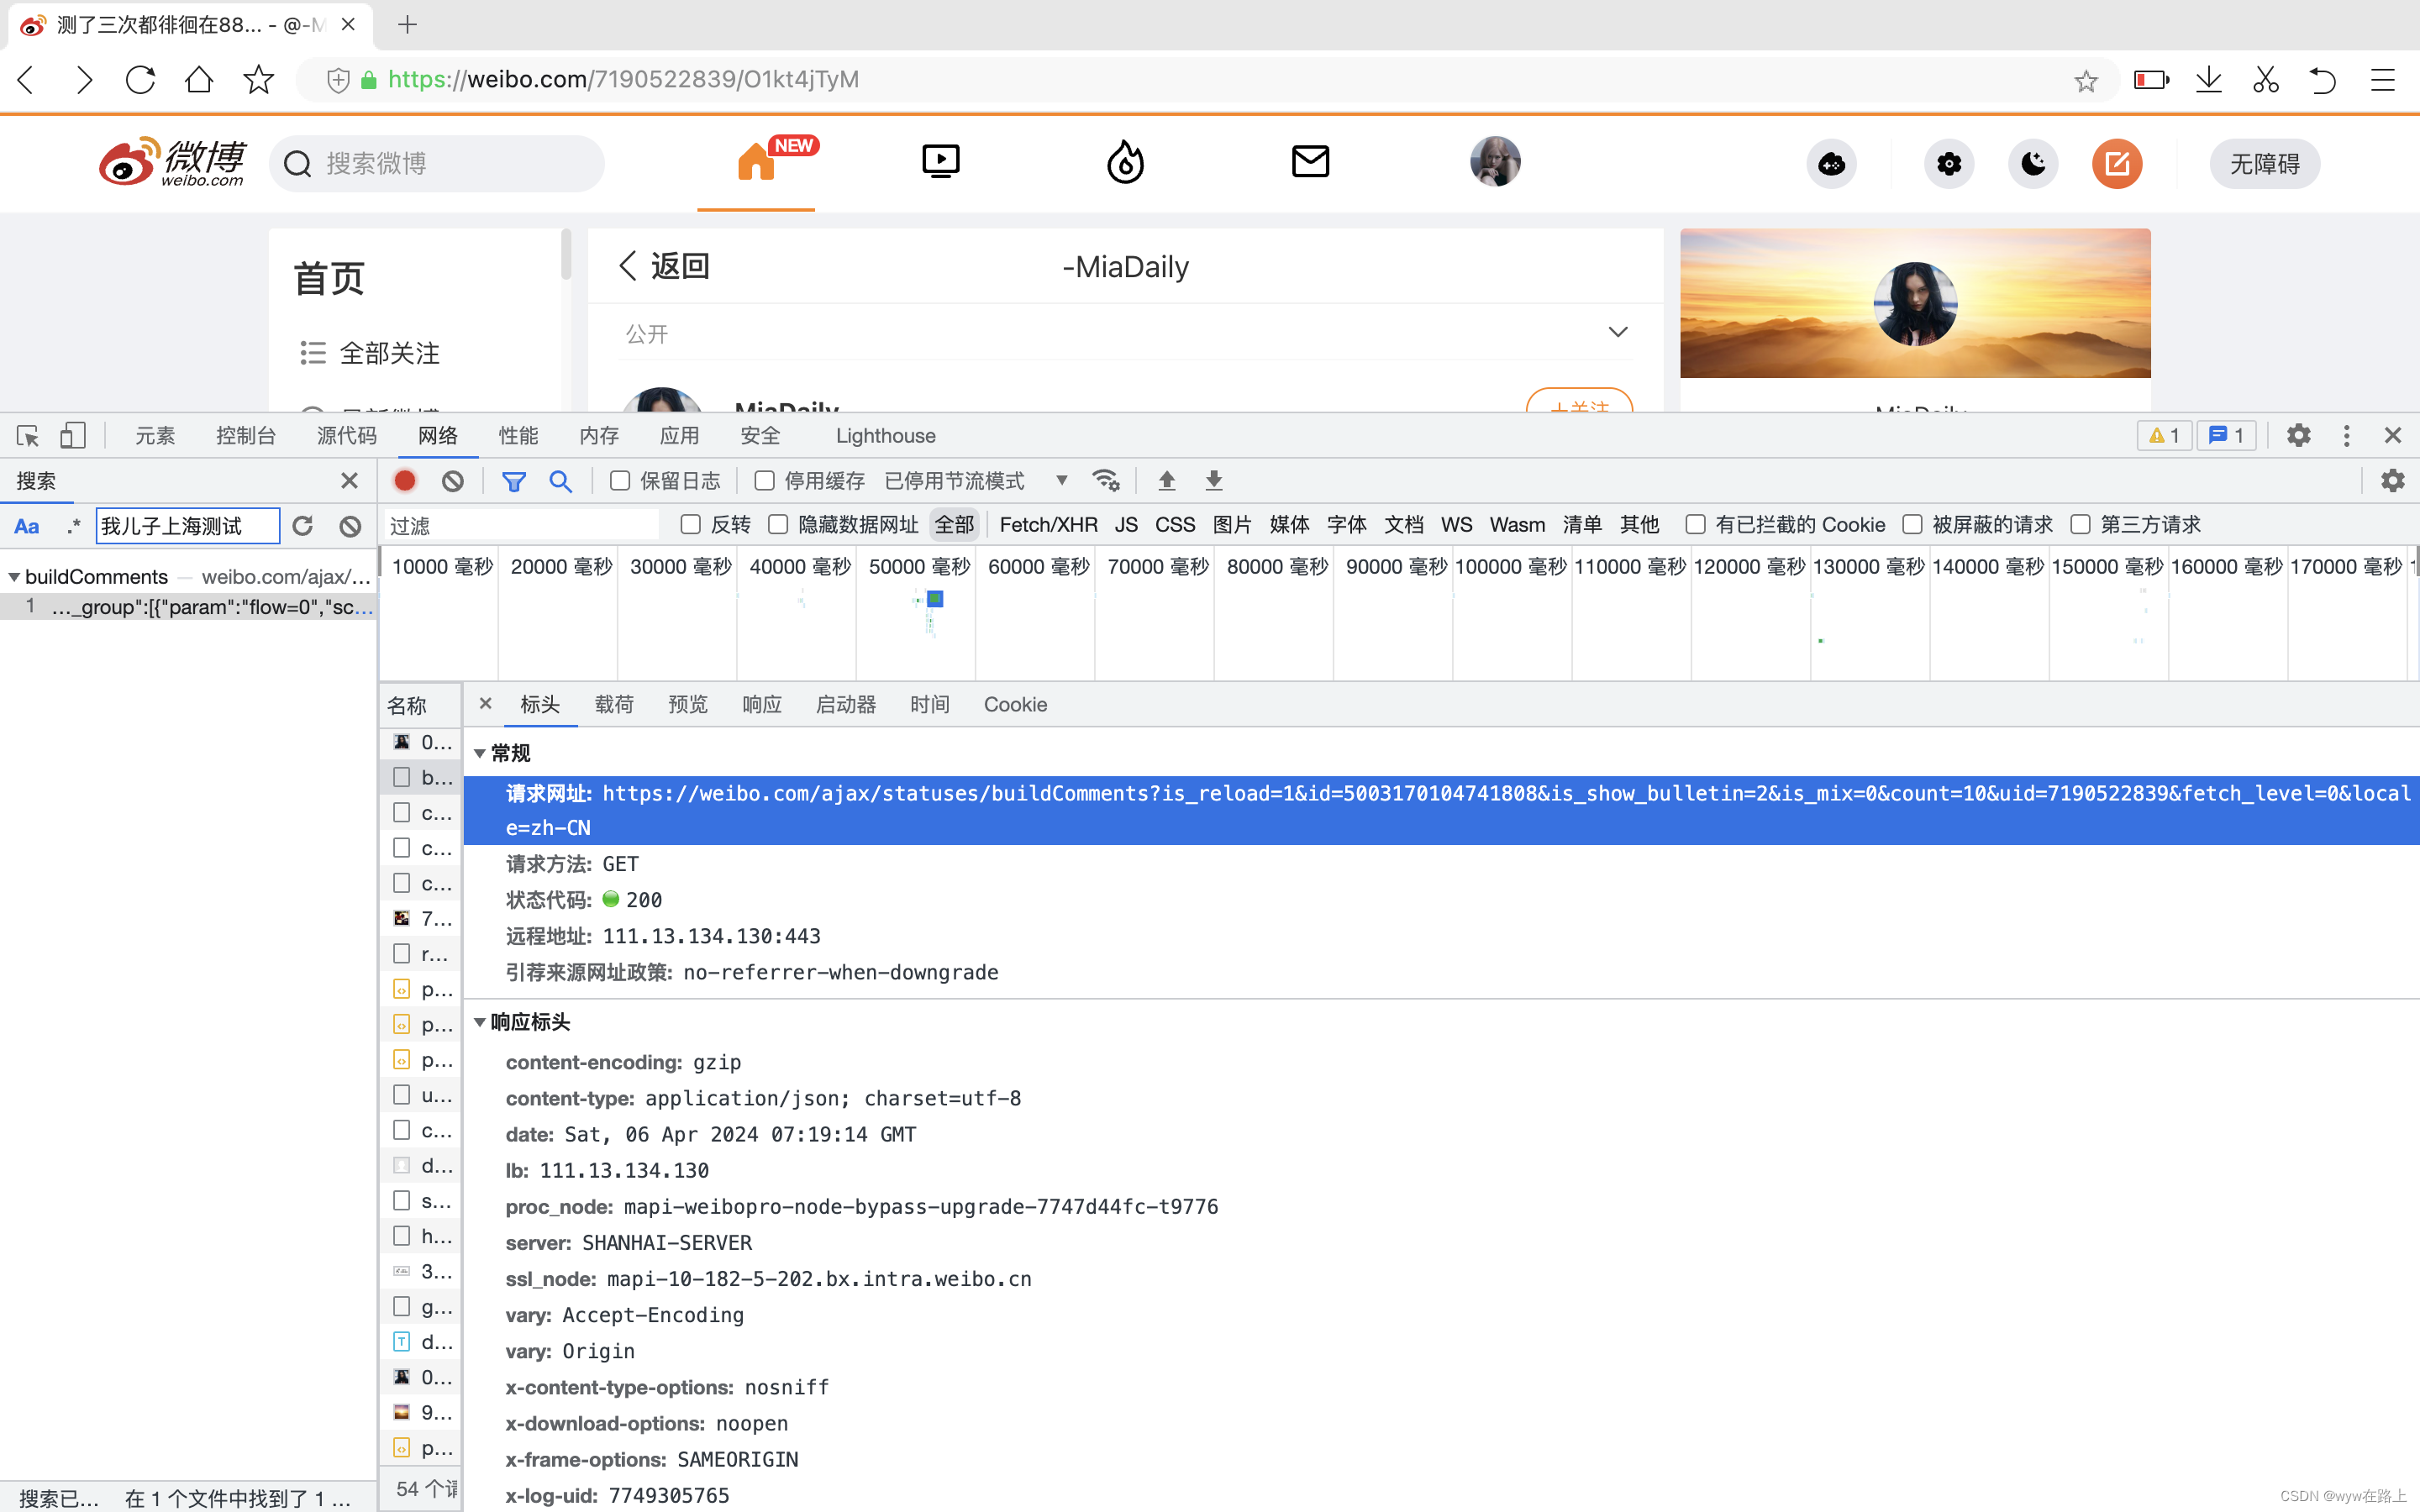Select 全部关注 in sidebar
The height and width of the screenshot is (1512, 2420).
(370, 353)
